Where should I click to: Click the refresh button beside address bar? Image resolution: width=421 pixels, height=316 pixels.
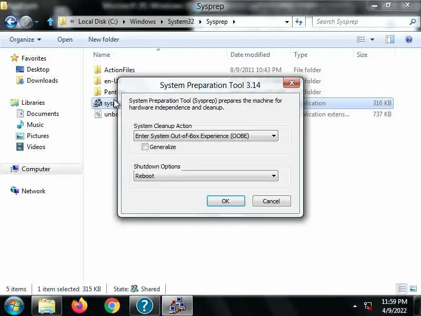[299, 22]
